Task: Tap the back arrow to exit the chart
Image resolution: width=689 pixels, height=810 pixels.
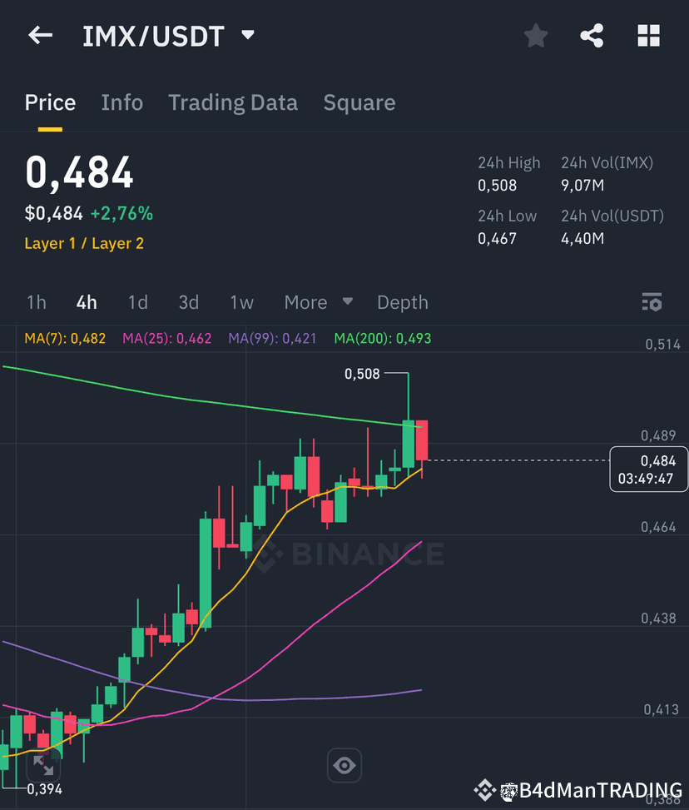Action: pyautogui.click(x=40, y=35)
